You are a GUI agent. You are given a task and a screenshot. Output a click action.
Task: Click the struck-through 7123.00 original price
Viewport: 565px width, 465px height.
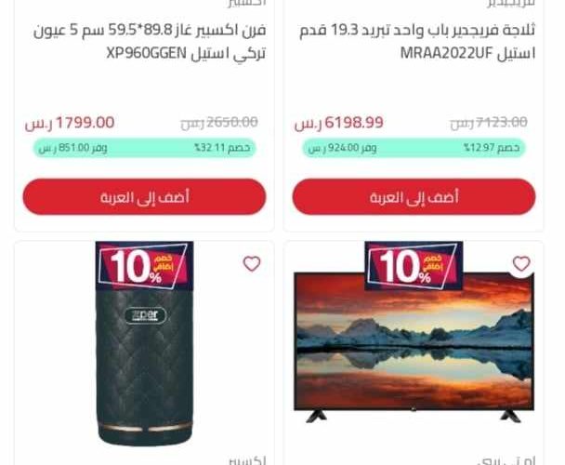[x=489, y=123]
